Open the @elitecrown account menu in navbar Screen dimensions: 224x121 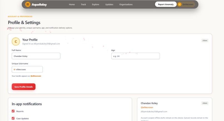[x=186, y=4]
